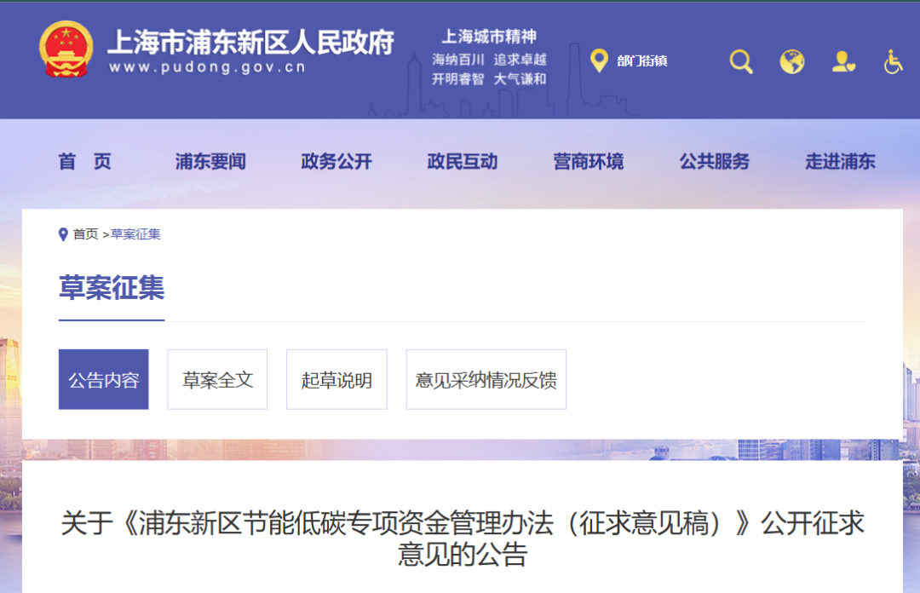This screenshot has width=920, height=593.
Task: Open 浦东要闻 navigation menu
Action: click(210, 162)
